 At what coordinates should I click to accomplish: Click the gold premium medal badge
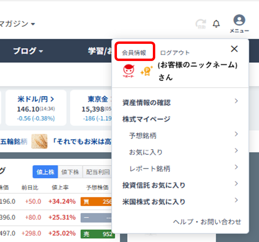point(147,71)
